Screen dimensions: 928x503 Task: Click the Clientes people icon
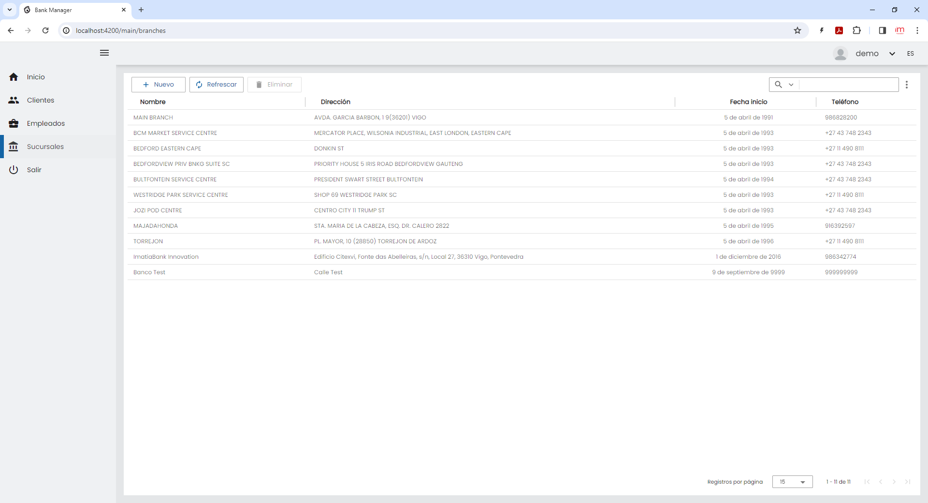(14, 100)
